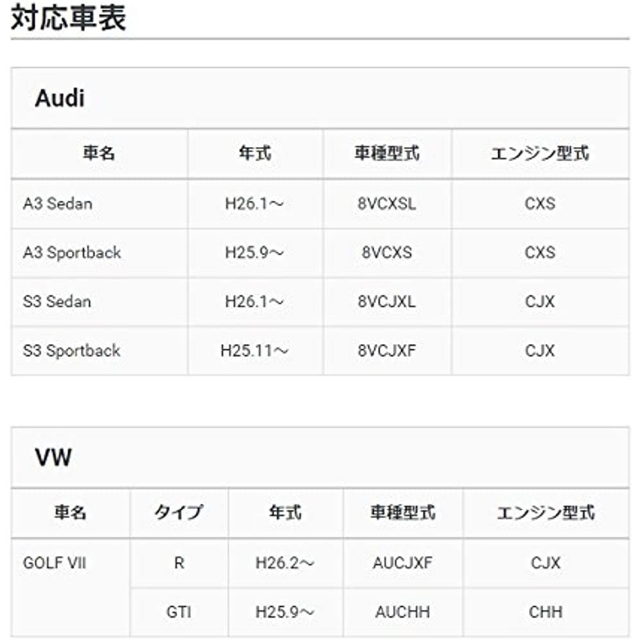This screenshot has width=642, height=642.
Task: Click the Audi 年式 column header
Action: click(255, 153)
